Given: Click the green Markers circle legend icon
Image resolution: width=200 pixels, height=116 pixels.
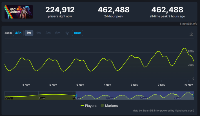Looking at the screenshot, I should [x=103, y=106].
